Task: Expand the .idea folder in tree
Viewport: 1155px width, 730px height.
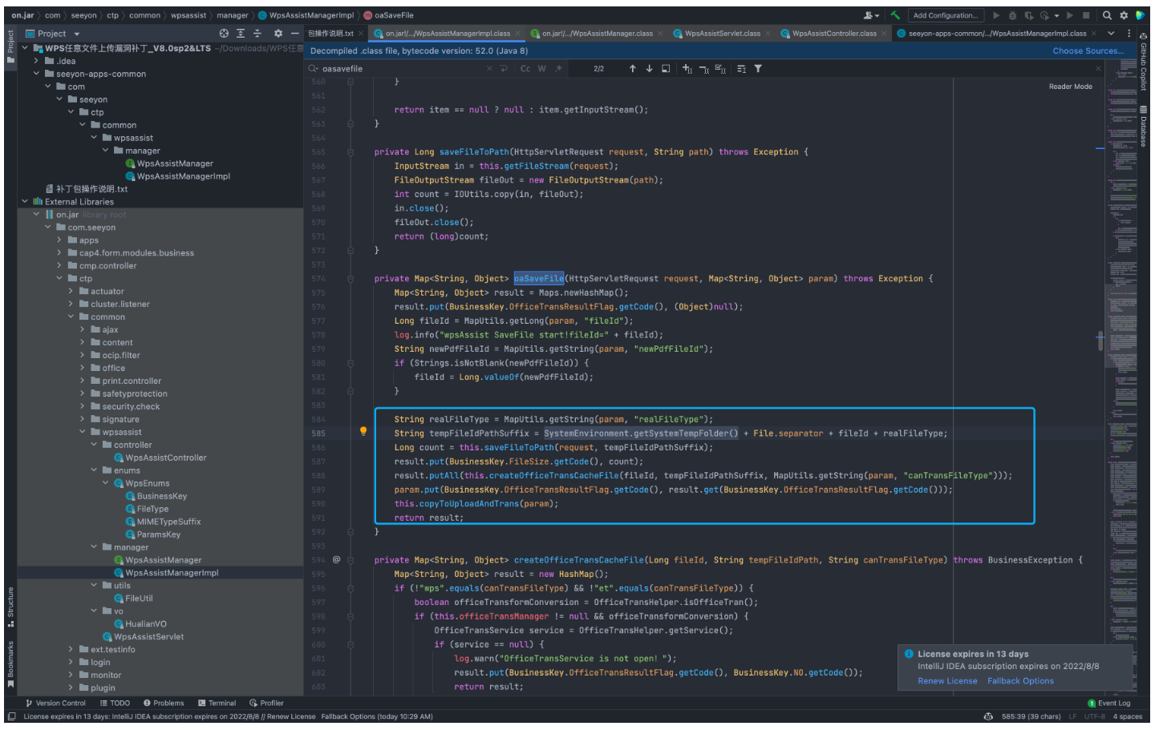Action: point(36,61)
